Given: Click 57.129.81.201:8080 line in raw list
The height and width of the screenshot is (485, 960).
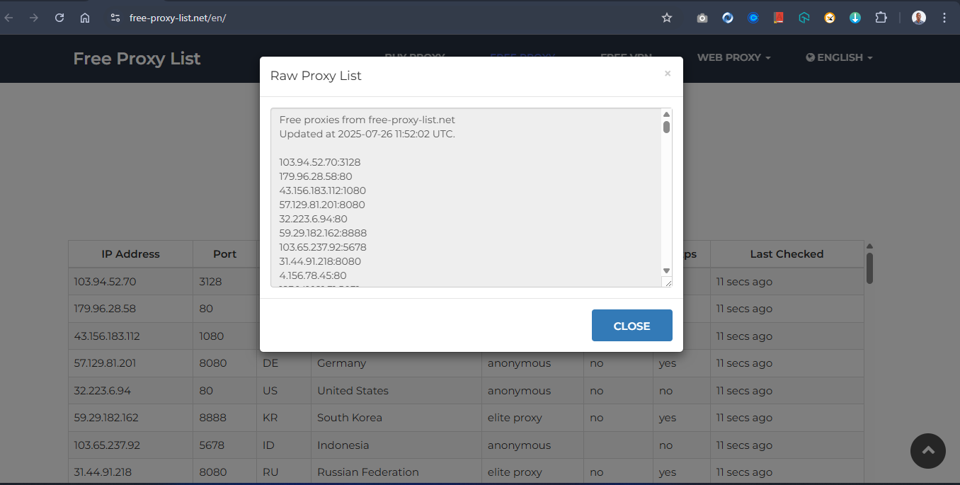Looking at the screenshot, I should 322,205.
